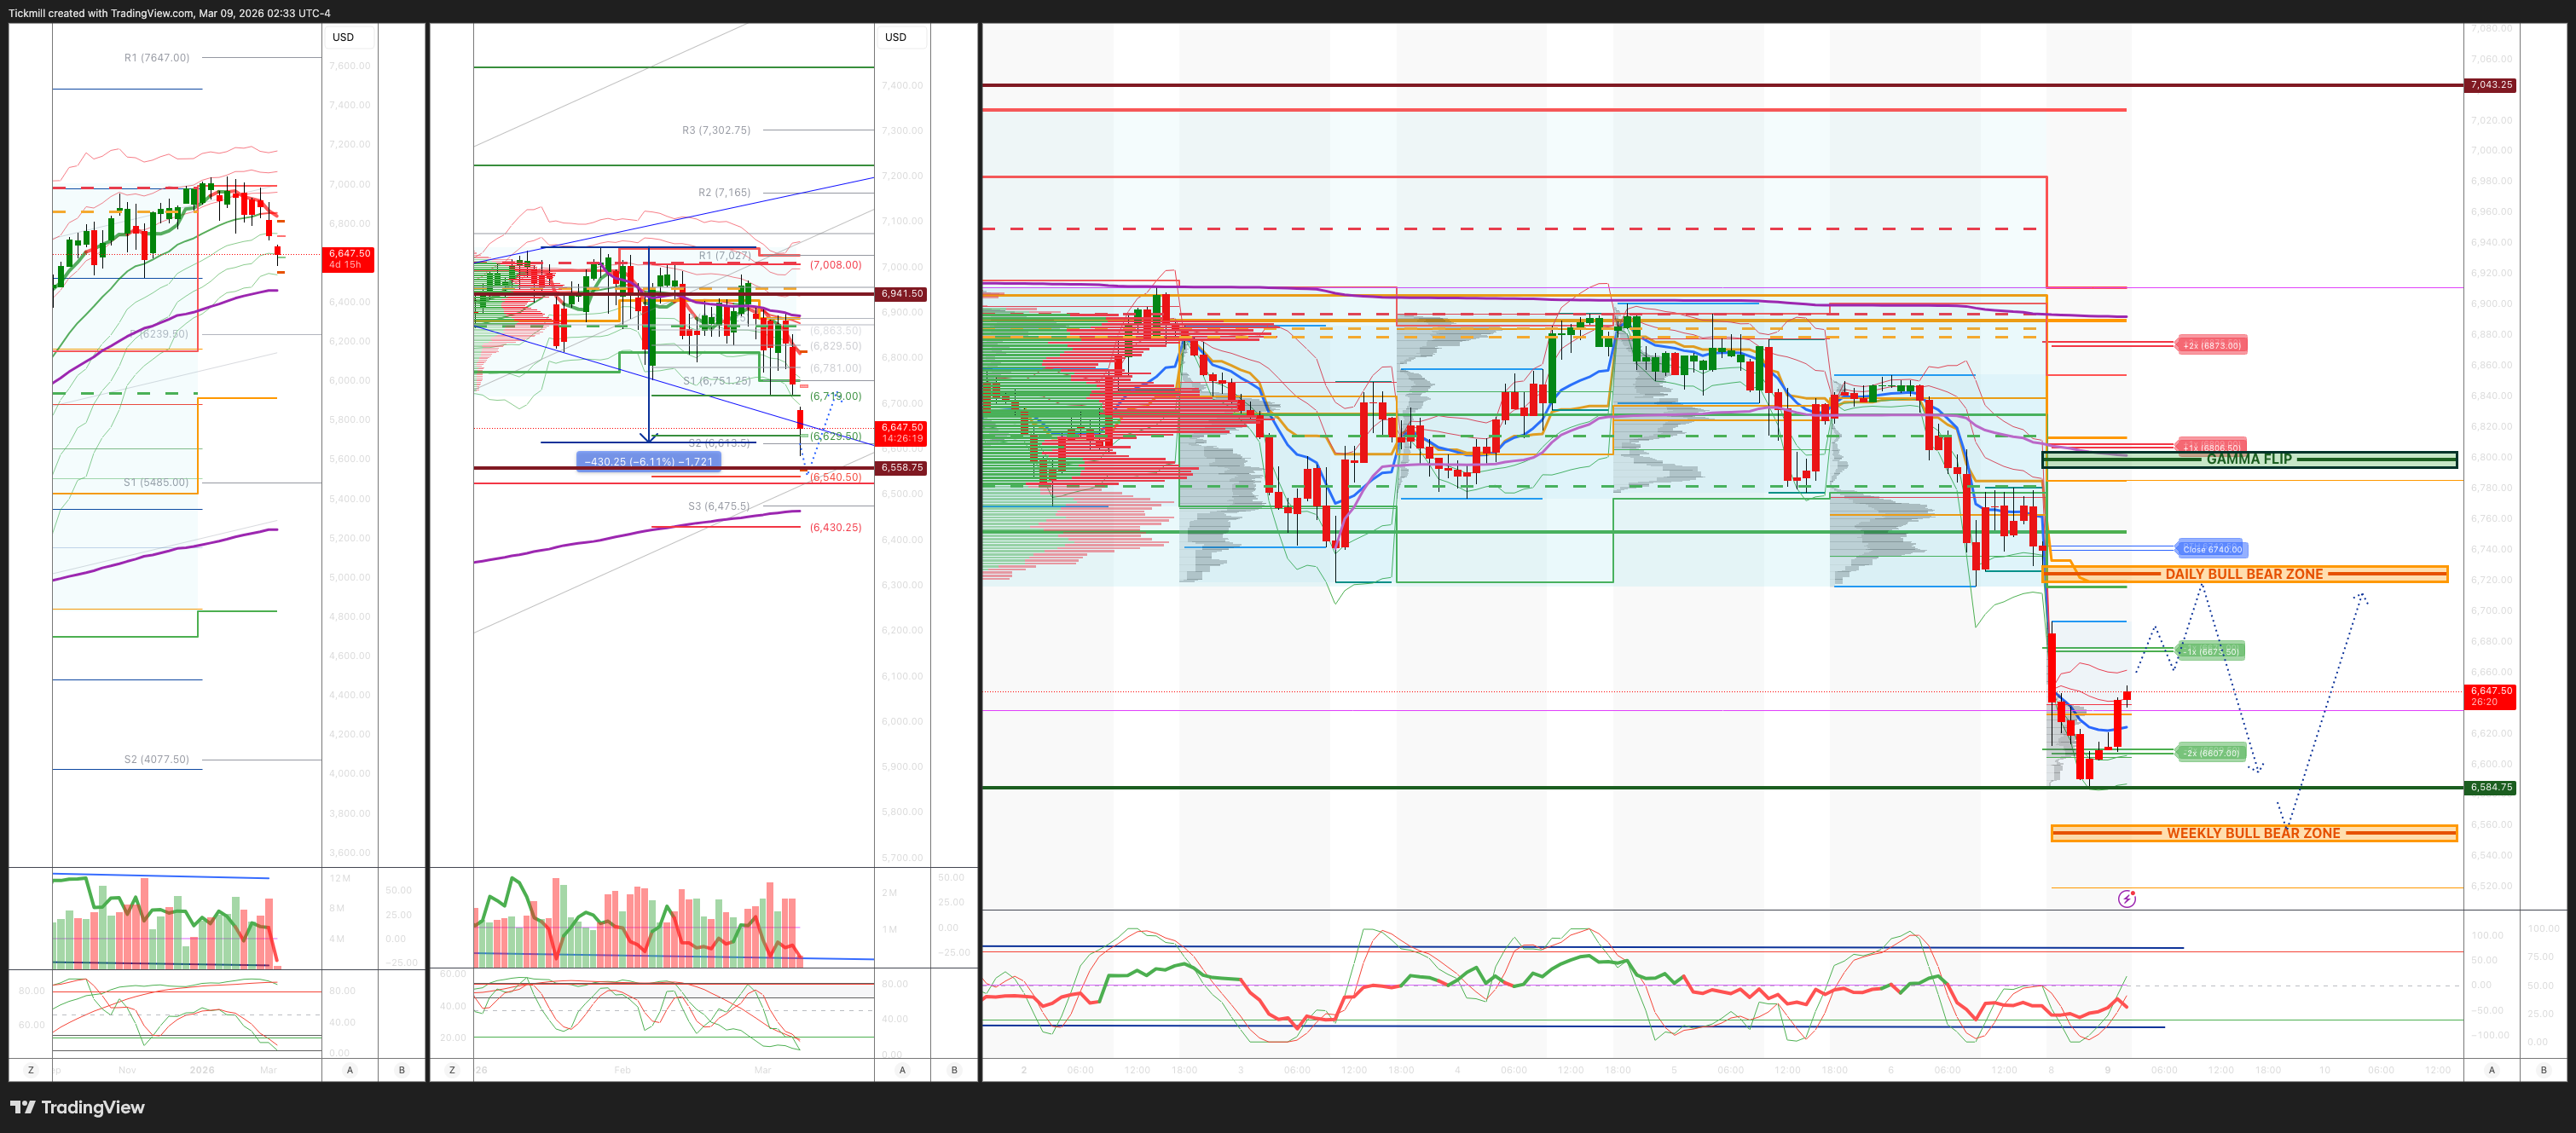Click the blue -430.25 (-6.11%) measurement label
The image size is (2576, 1133).
(x=649, y=462)
